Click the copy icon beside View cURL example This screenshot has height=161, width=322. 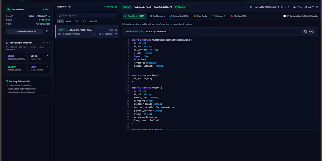[x=47, y=31]
